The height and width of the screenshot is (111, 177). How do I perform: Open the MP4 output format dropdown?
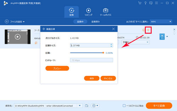(x=161, y=22)
